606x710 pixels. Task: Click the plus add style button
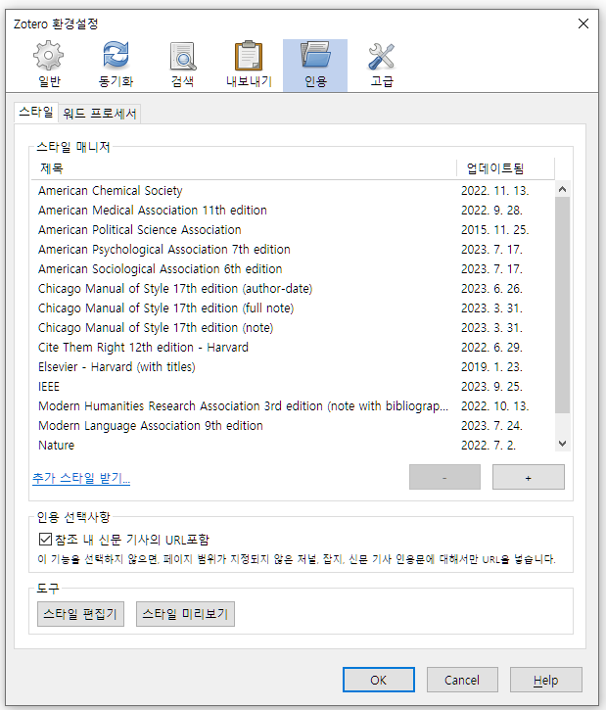click(x=528, y=477)
